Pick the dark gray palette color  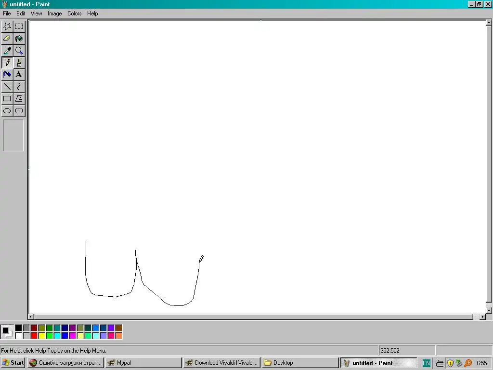[26, 328]
